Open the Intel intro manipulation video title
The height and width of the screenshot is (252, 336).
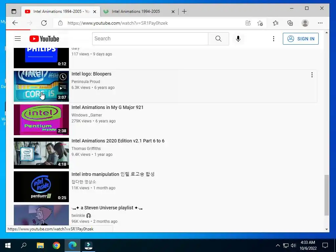113,174
